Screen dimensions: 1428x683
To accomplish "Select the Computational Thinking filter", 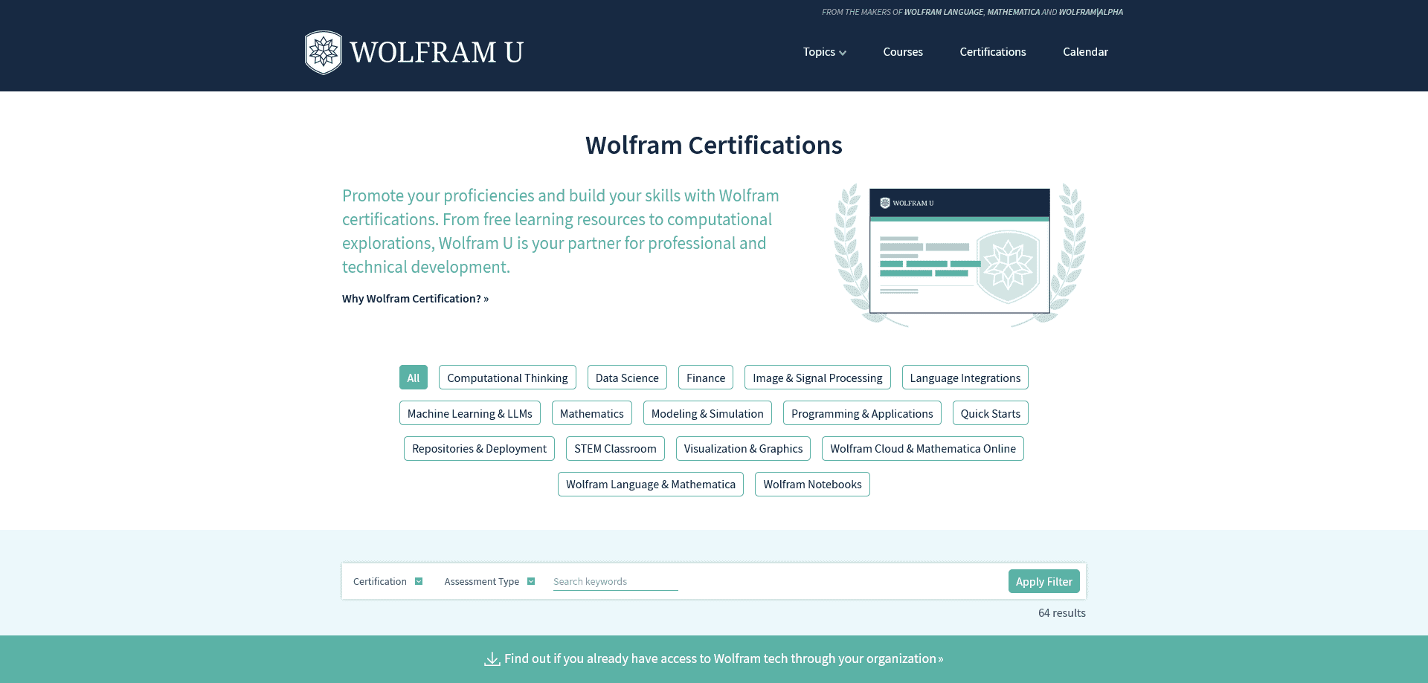I will 507,378.
